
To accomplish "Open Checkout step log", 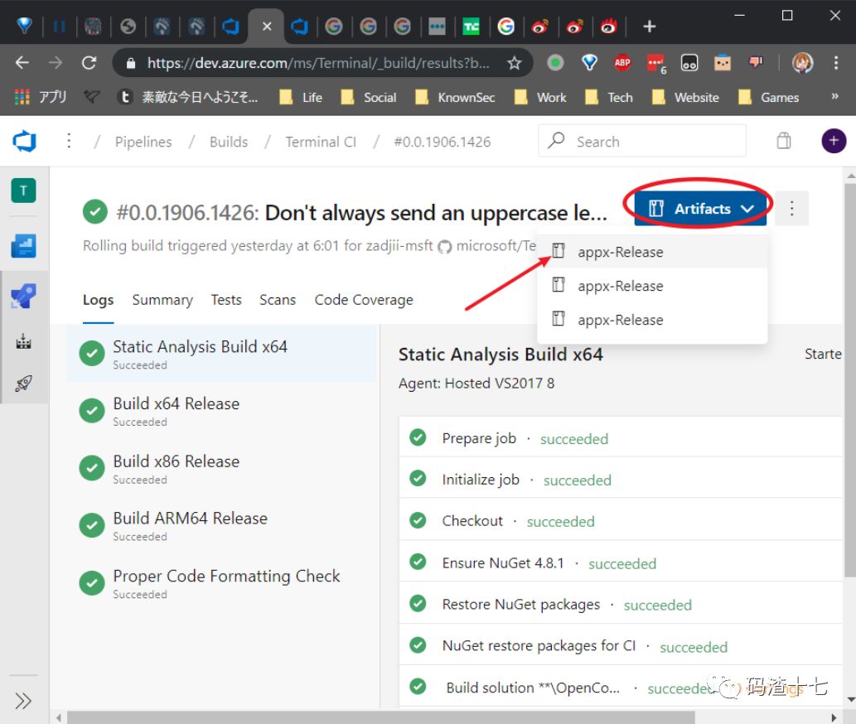I will (620, 520).
